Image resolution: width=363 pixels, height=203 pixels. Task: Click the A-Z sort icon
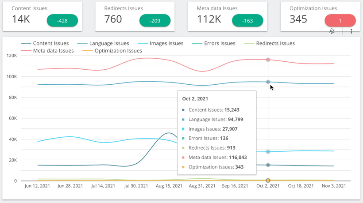tap(332, 31)
